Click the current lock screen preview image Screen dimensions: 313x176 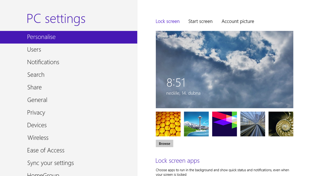coord(224,69)
